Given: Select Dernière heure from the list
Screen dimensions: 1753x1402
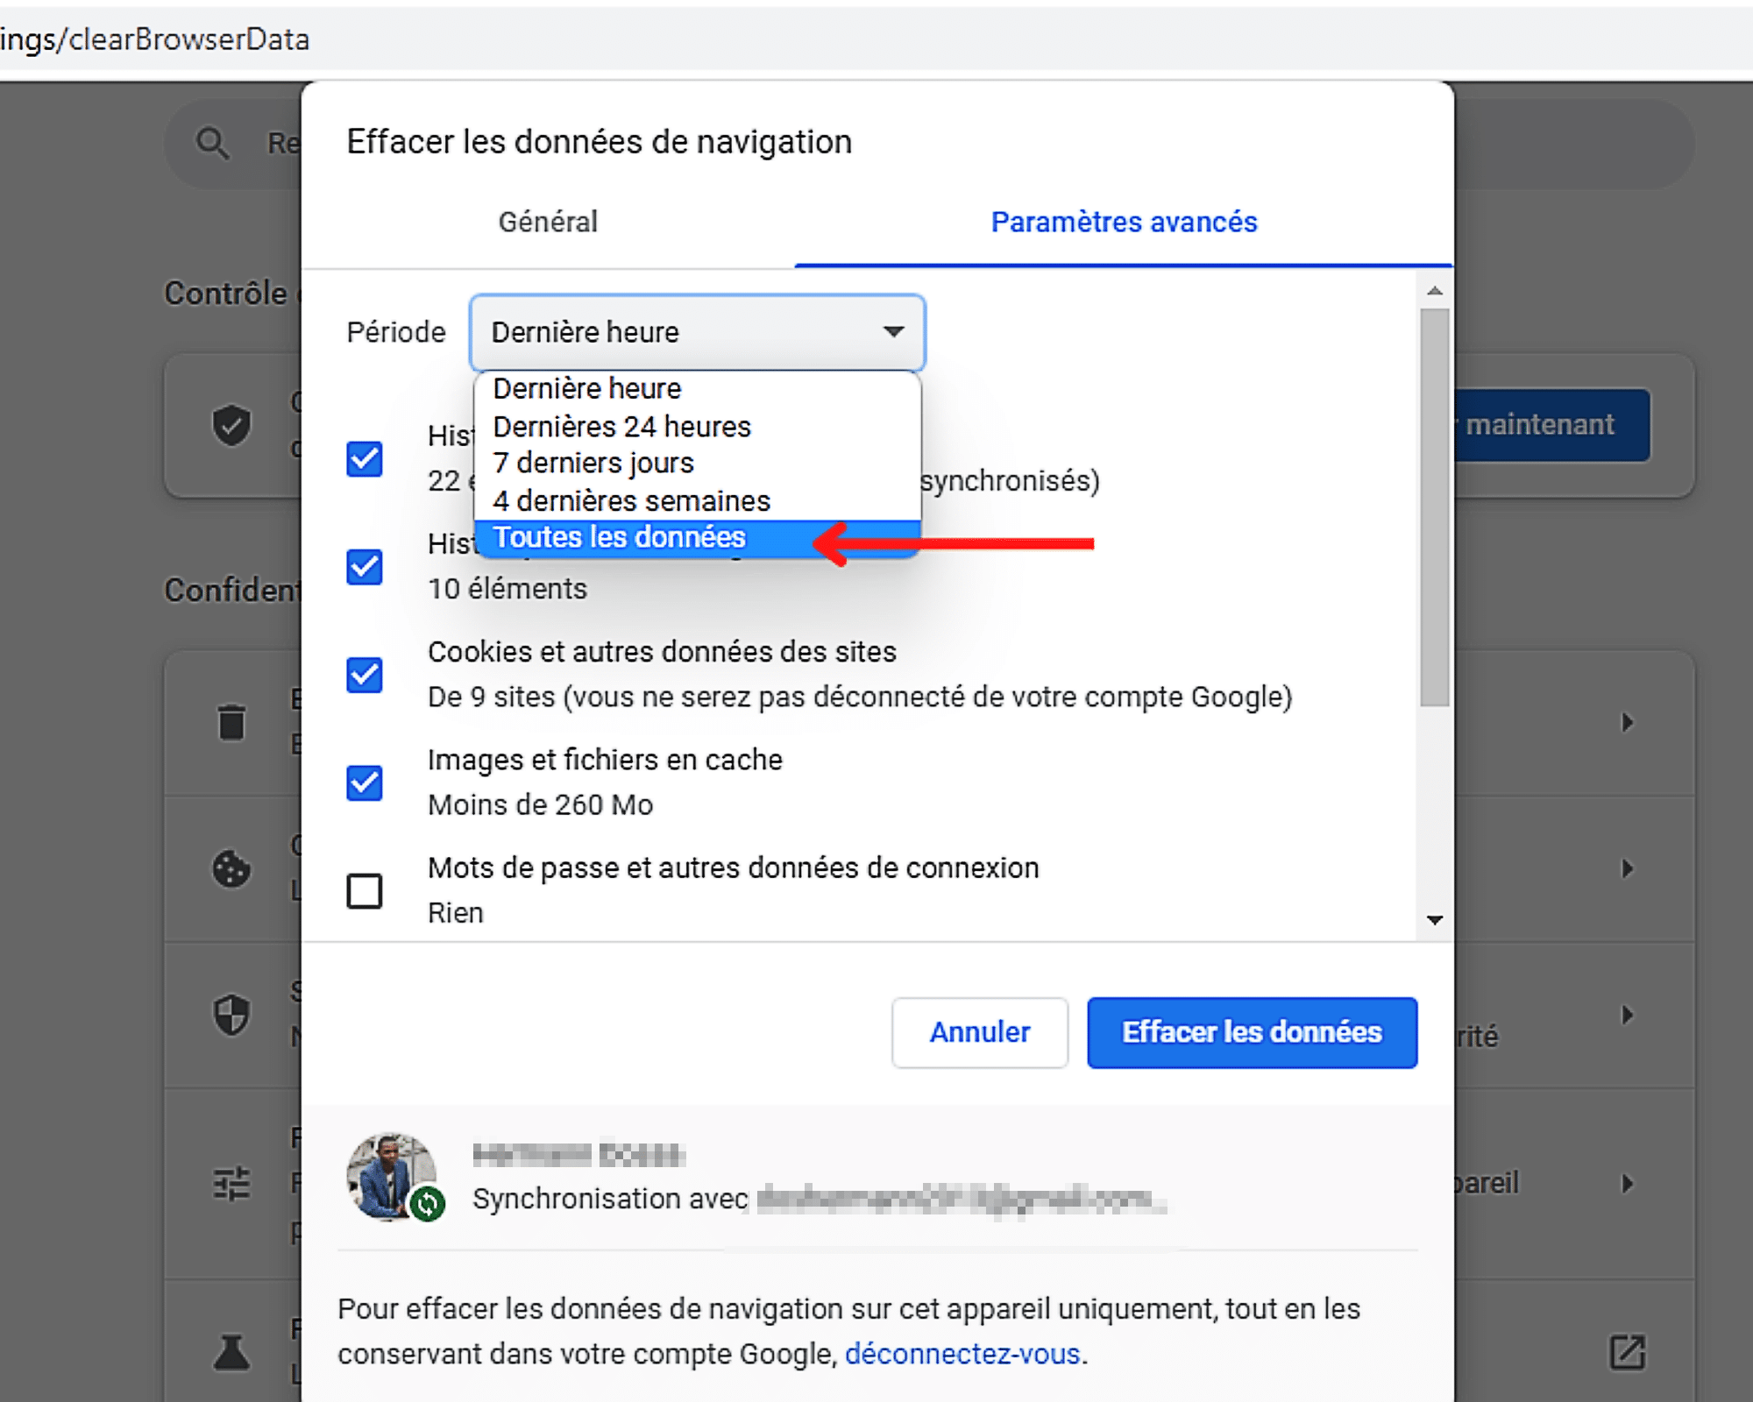Looking at the screenshot, I should point(697,388).
